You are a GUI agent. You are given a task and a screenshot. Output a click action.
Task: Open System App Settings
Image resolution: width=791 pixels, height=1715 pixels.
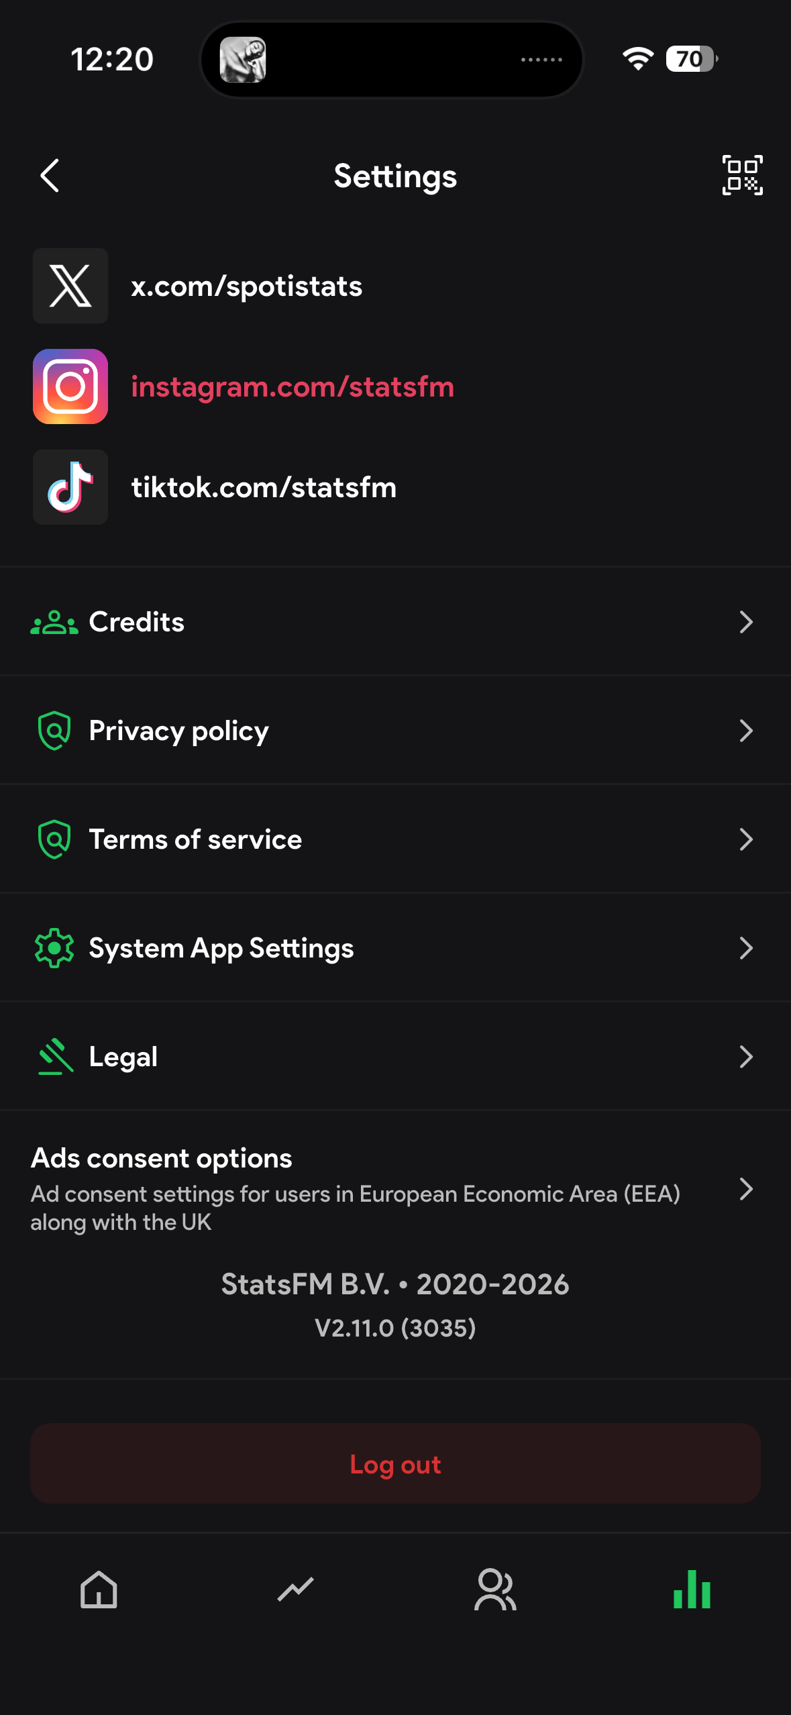tap(395, 948)
